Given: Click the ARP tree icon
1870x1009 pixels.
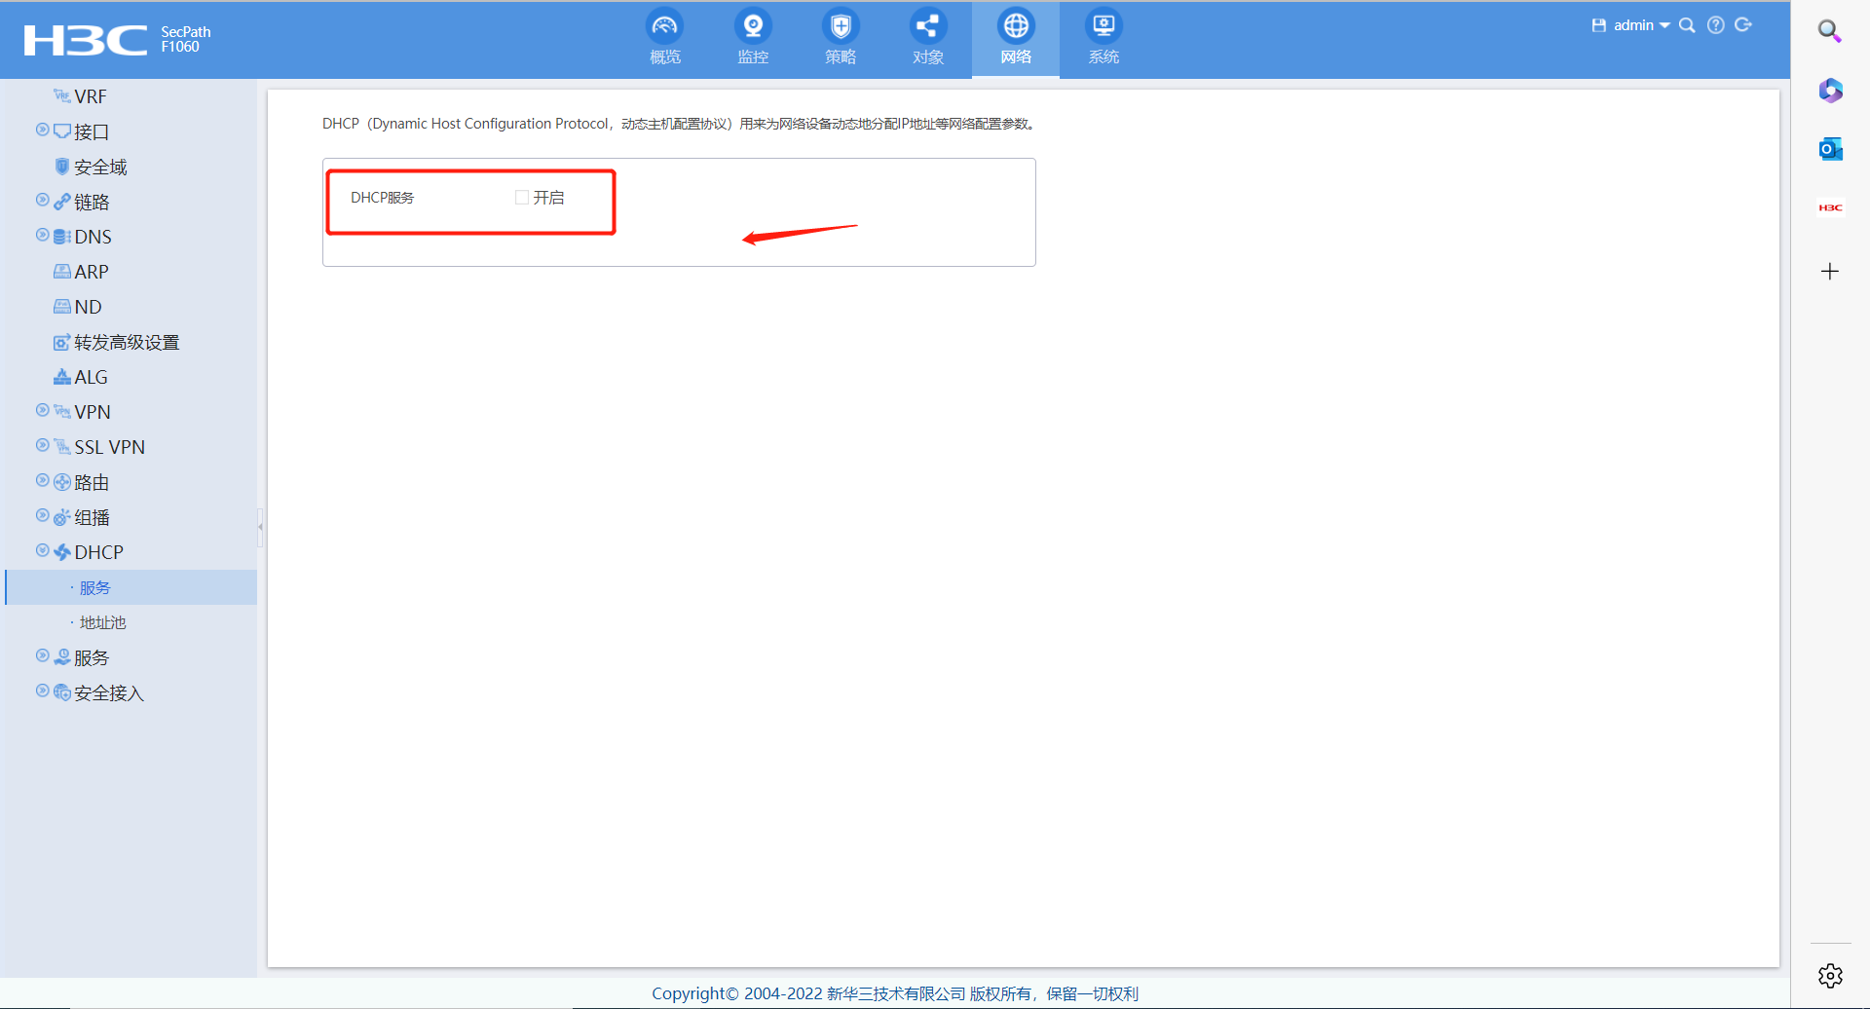Looking at the screenshot, I should [x=61, y=271].
